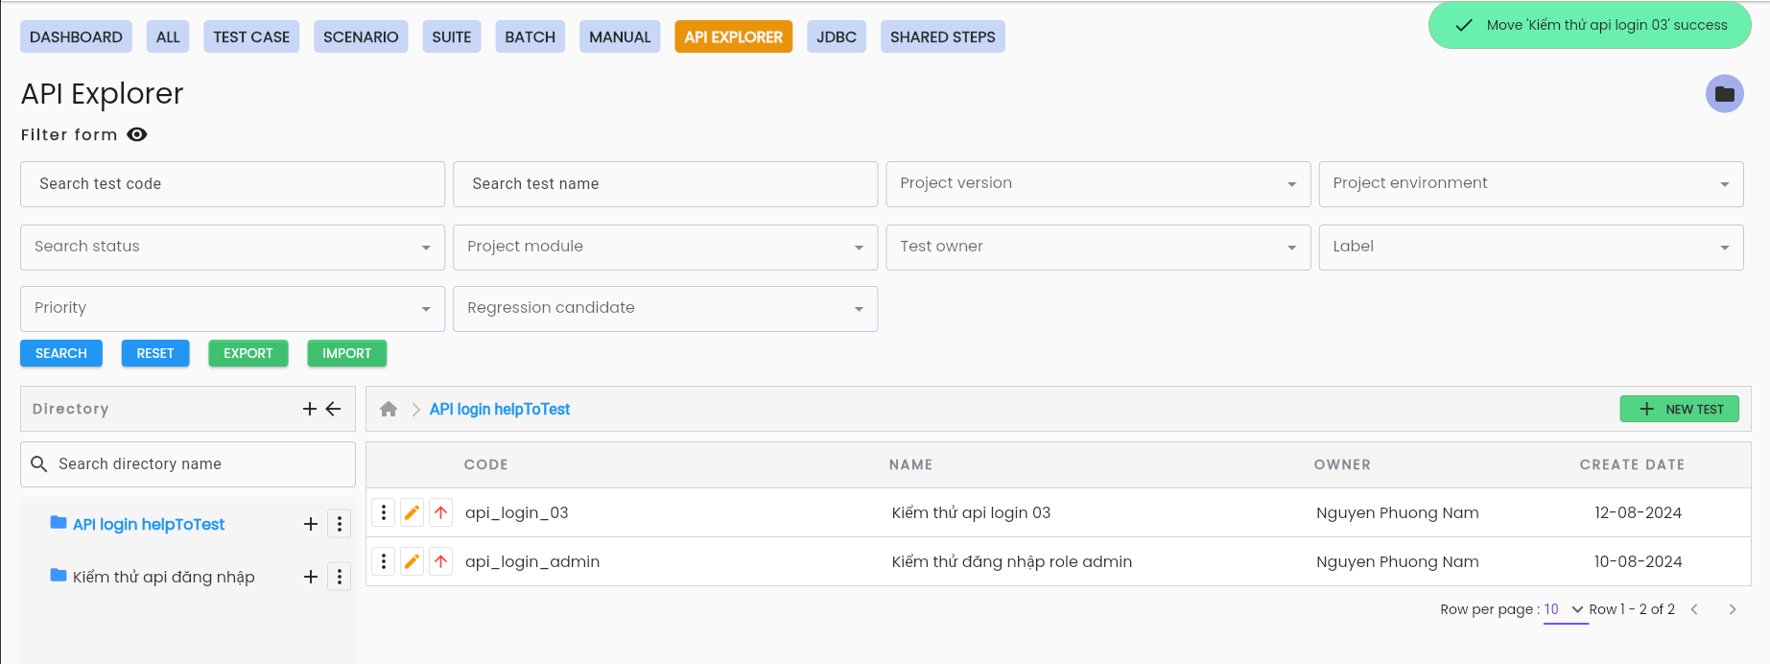1770x664 pixels.
Task: Go to next page of results
Action: coord(1733,609)
